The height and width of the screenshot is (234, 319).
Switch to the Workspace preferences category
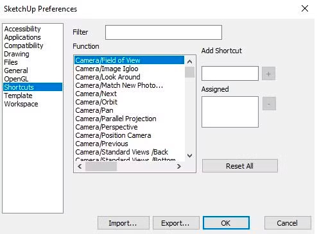coord(21,104)
